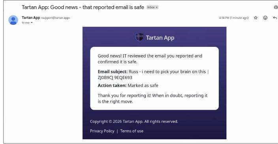
Task: Print the email with the printer icon
Action: pos(276,7)
